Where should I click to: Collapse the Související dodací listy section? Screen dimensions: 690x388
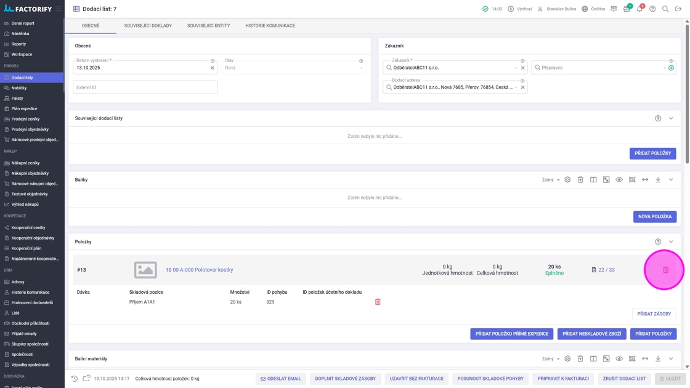pos(671,118)
